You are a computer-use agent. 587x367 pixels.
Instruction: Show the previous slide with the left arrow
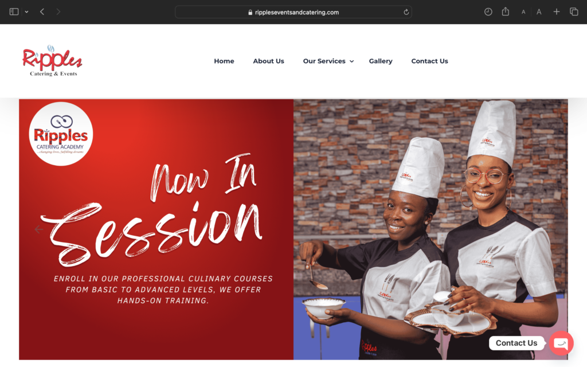38,229
